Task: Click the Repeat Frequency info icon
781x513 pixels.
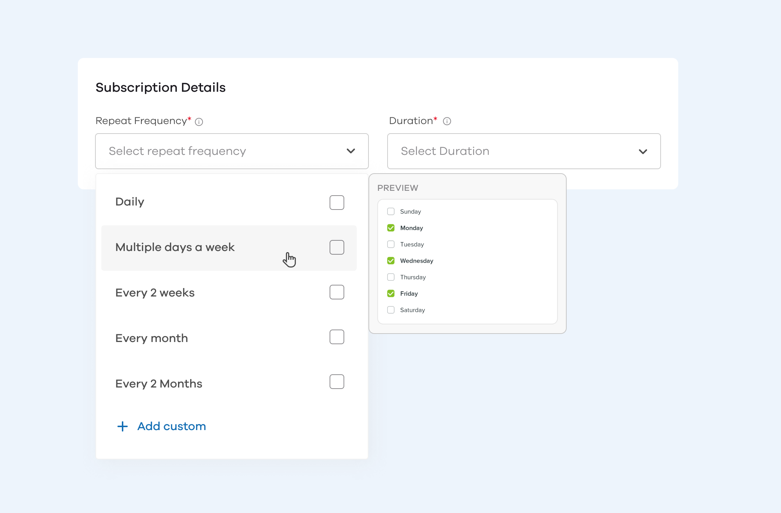Action: pos(199,122)
